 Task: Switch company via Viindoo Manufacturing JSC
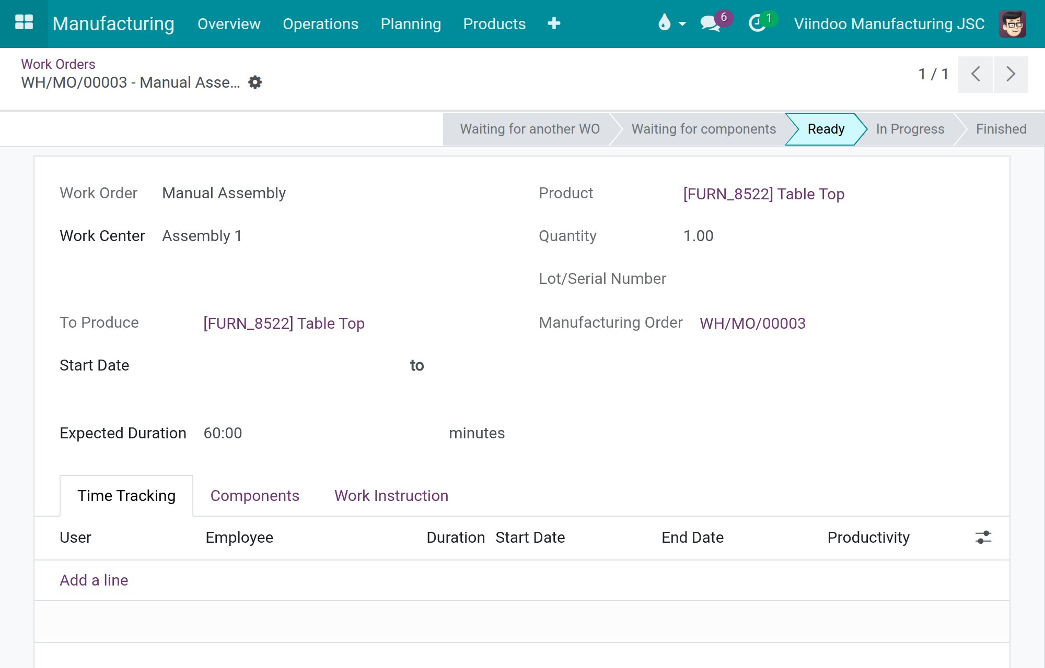tap(889, 23)
